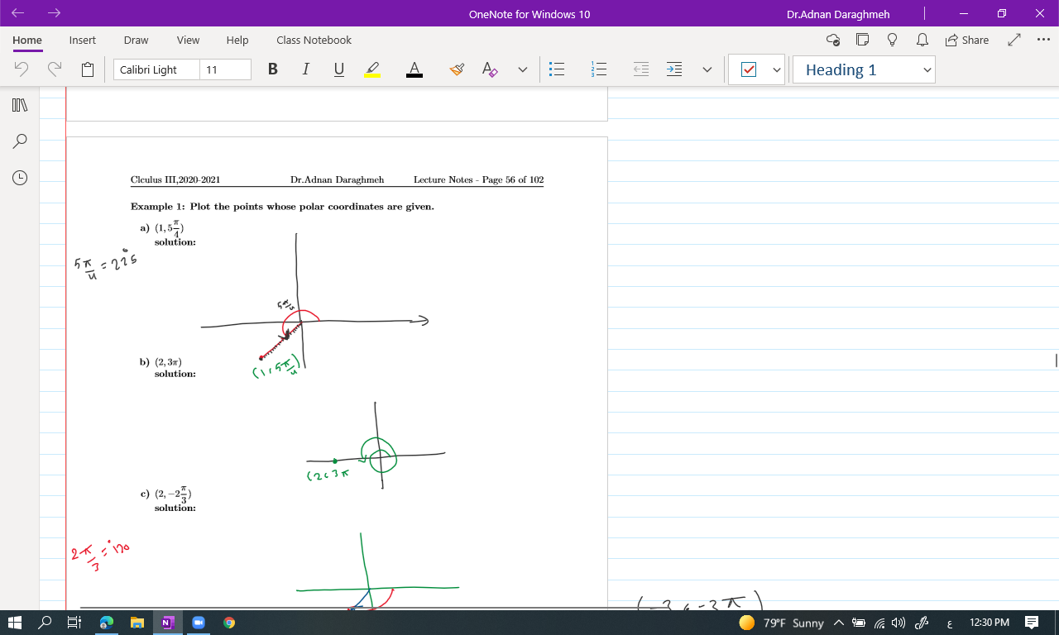Clear formatting with the eraser A icon
Viewport: 1059px width, 635px height.
click(490, 69)
